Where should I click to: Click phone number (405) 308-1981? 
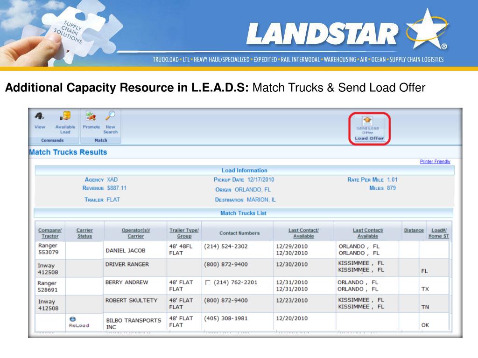point(226,318)
